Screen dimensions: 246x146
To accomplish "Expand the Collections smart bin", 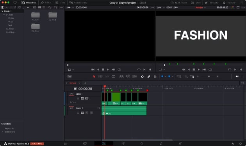I will coord(2,132).
